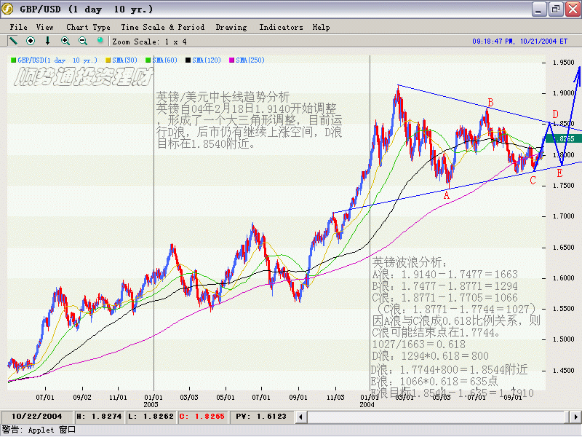The image size is (582, 437).
Task: Open the Drawing menu
Action: (x=231, y=27)
